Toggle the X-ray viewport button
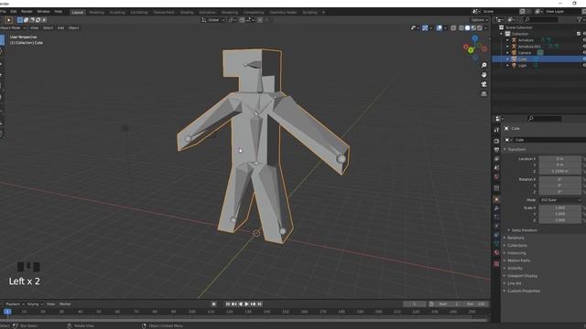586x329 pixels. [x=453, y=27]
